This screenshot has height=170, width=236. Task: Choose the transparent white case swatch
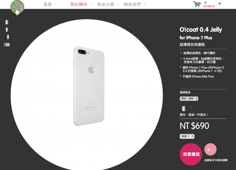[x=184, y=109]
